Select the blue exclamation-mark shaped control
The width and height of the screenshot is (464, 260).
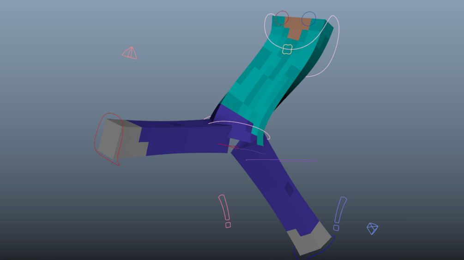340,214
